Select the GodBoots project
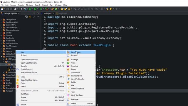188x106 pixels. (x=10, y=38)
